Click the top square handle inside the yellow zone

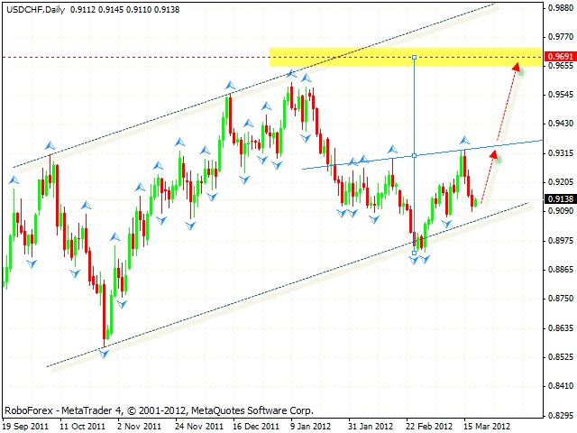click(414, 57)
